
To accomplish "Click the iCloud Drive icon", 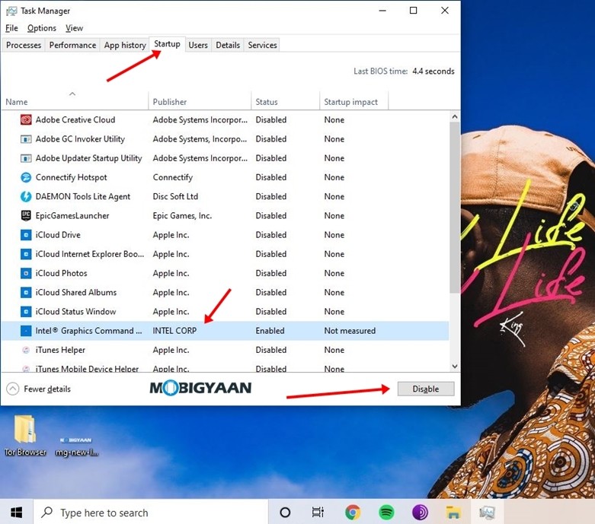I will click(x=26, y=235).
